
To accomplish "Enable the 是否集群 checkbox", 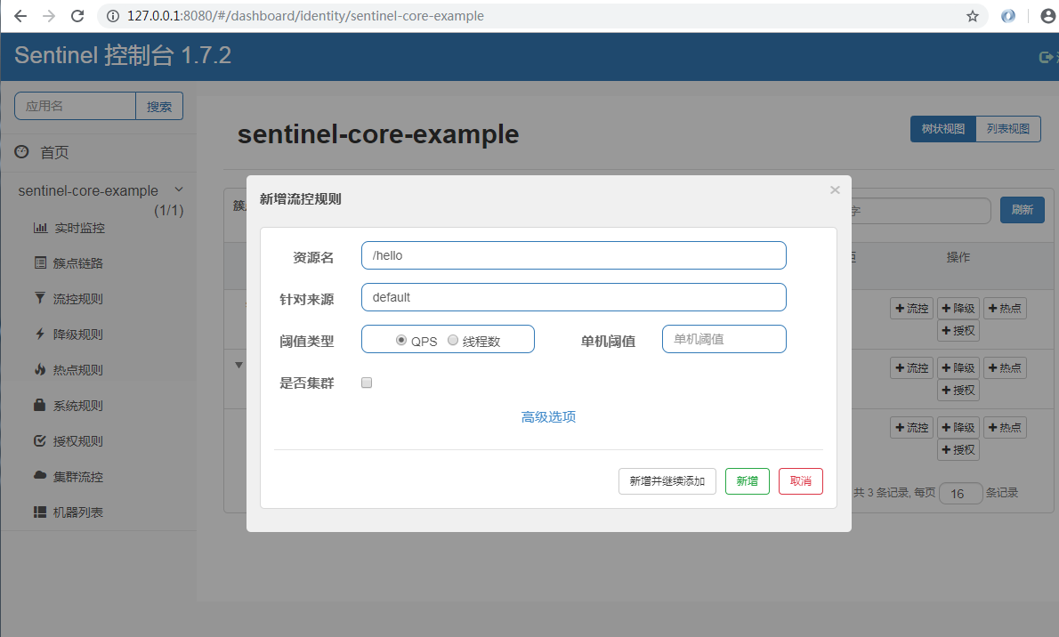I will pyautogui.click(x=367, y=383).
